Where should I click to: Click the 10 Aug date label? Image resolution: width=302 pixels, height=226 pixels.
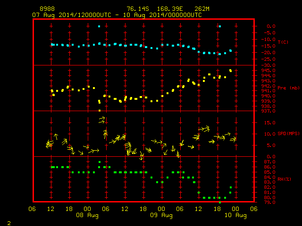click(235, 215)
